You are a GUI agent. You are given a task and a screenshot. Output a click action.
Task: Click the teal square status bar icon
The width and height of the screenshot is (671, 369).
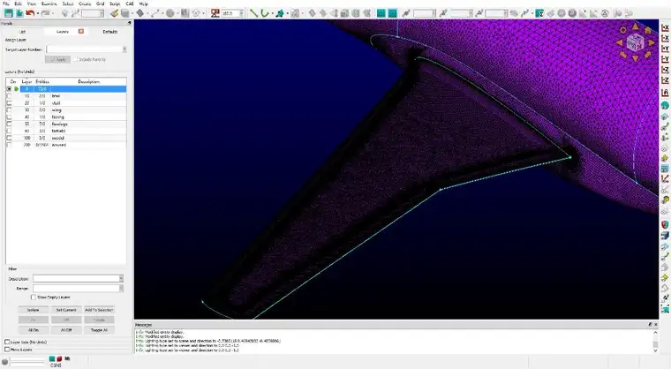click(52, 358)
